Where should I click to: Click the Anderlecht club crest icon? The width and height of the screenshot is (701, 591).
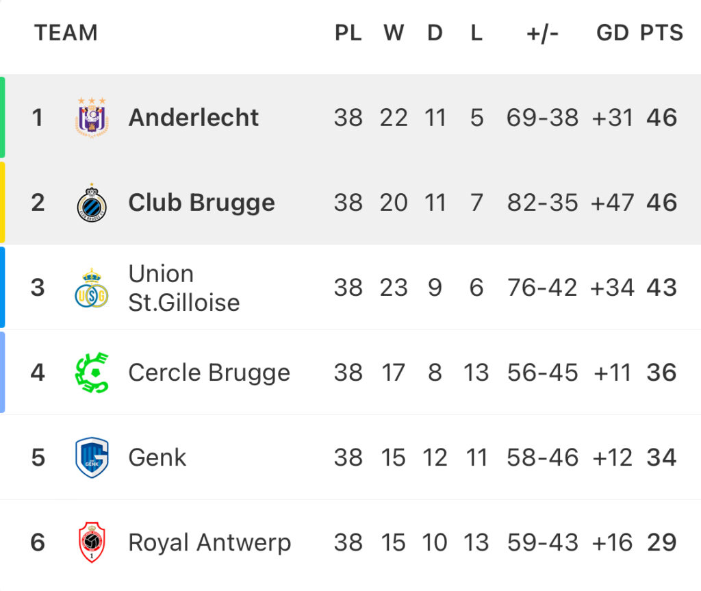point(92,117)
